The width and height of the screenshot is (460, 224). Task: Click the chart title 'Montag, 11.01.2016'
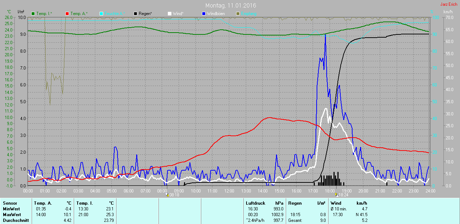[x=231, y=6]
